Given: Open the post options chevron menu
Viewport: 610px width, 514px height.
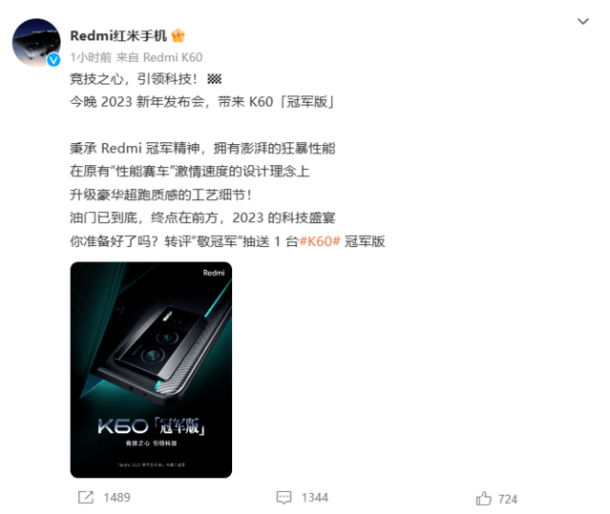Looking at the screenshot, I should point(582,21).
